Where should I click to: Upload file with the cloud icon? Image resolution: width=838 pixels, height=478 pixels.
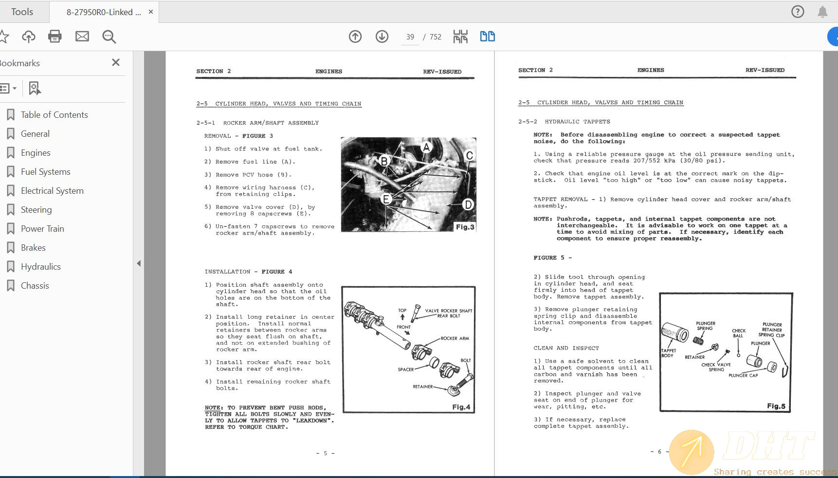tap(29, 37)
